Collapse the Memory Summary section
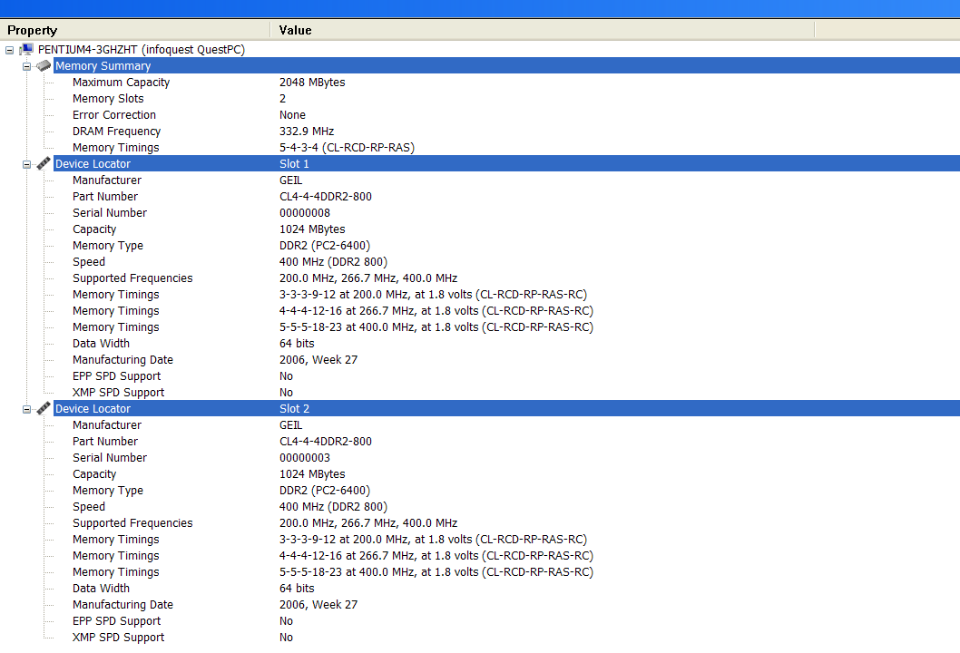This screenshot has width=960, height=653. pyautogui.click(x=26, y=66)
